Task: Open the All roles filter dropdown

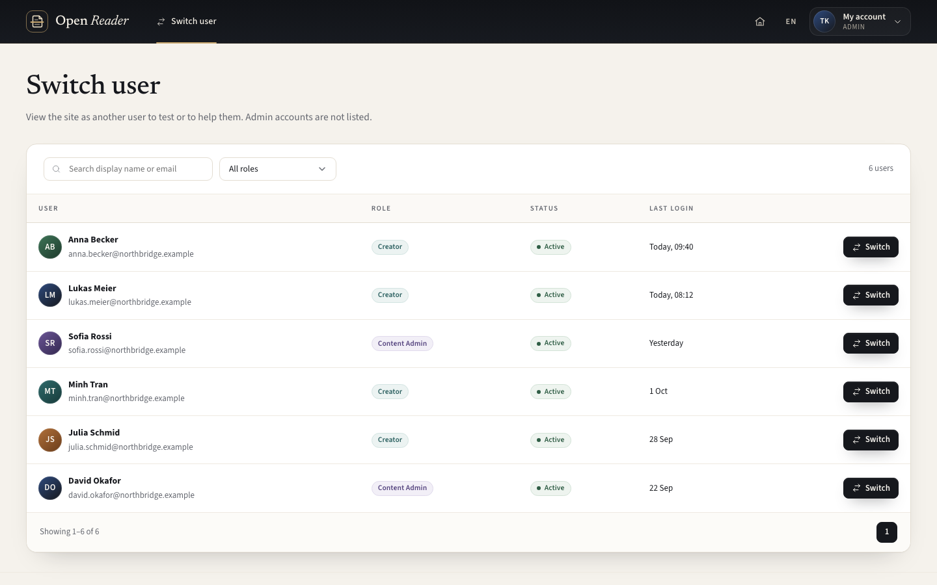Action: [x=278, y=169]
